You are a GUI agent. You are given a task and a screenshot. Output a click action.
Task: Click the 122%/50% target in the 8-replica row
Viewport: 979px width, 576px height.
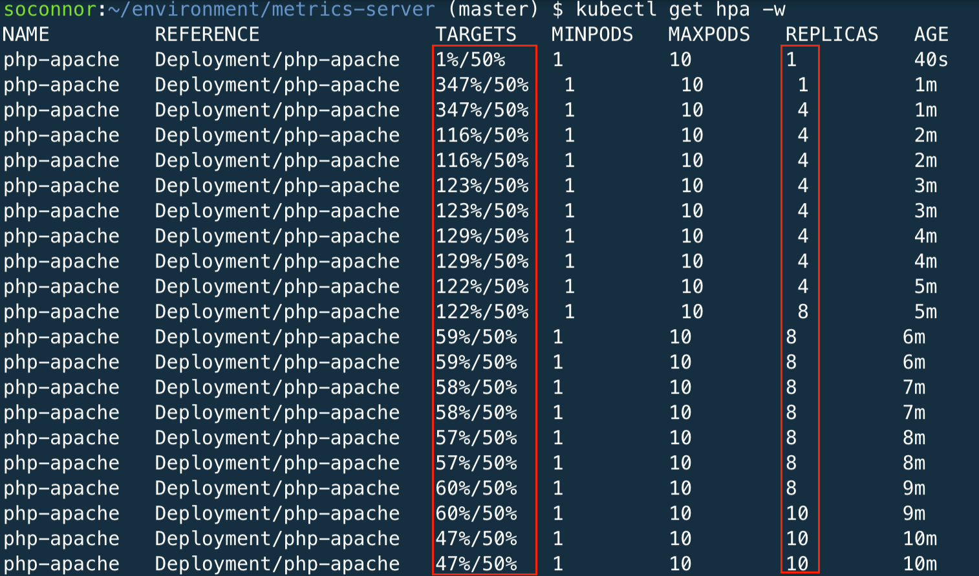[482, 312]
